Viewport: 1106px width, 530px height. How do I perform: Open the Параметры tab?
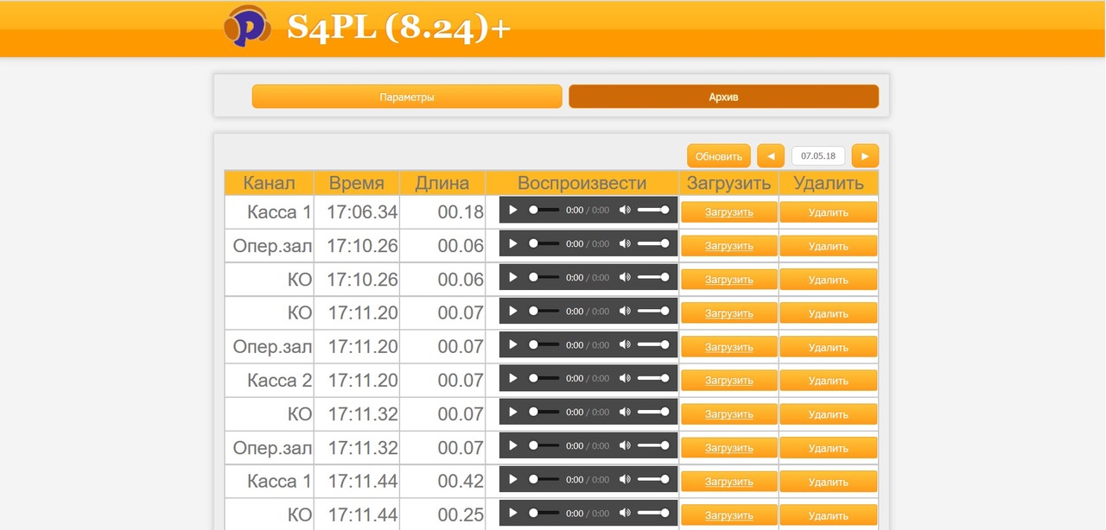[407, 97]
